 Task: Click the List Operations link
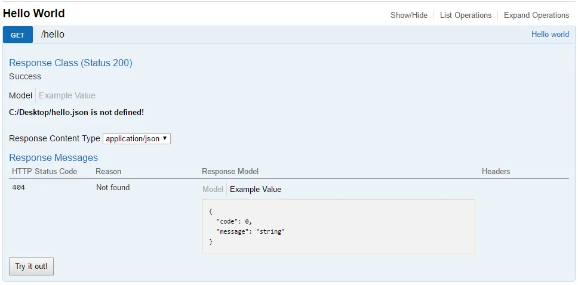pyautogui.click(x=466, y=15)
